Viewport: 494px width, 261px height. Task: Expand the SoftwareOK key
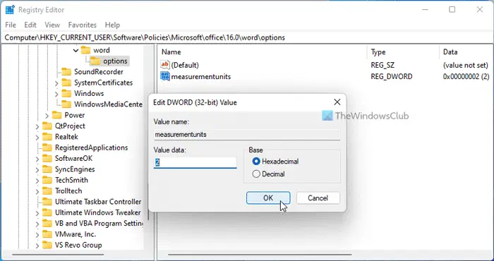coord(37,159)
